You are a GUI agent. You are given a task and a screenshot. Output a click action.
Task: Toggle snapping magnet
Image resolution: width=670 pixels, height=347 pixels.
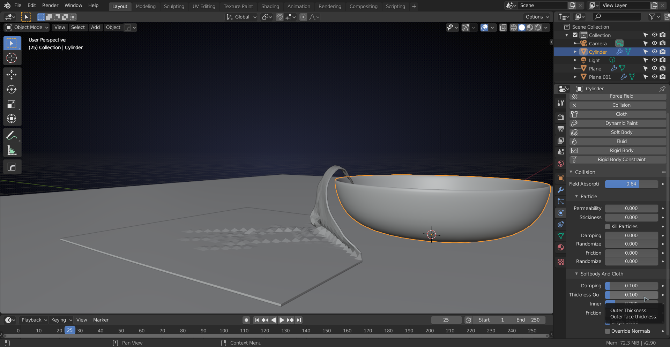(280, 17)
